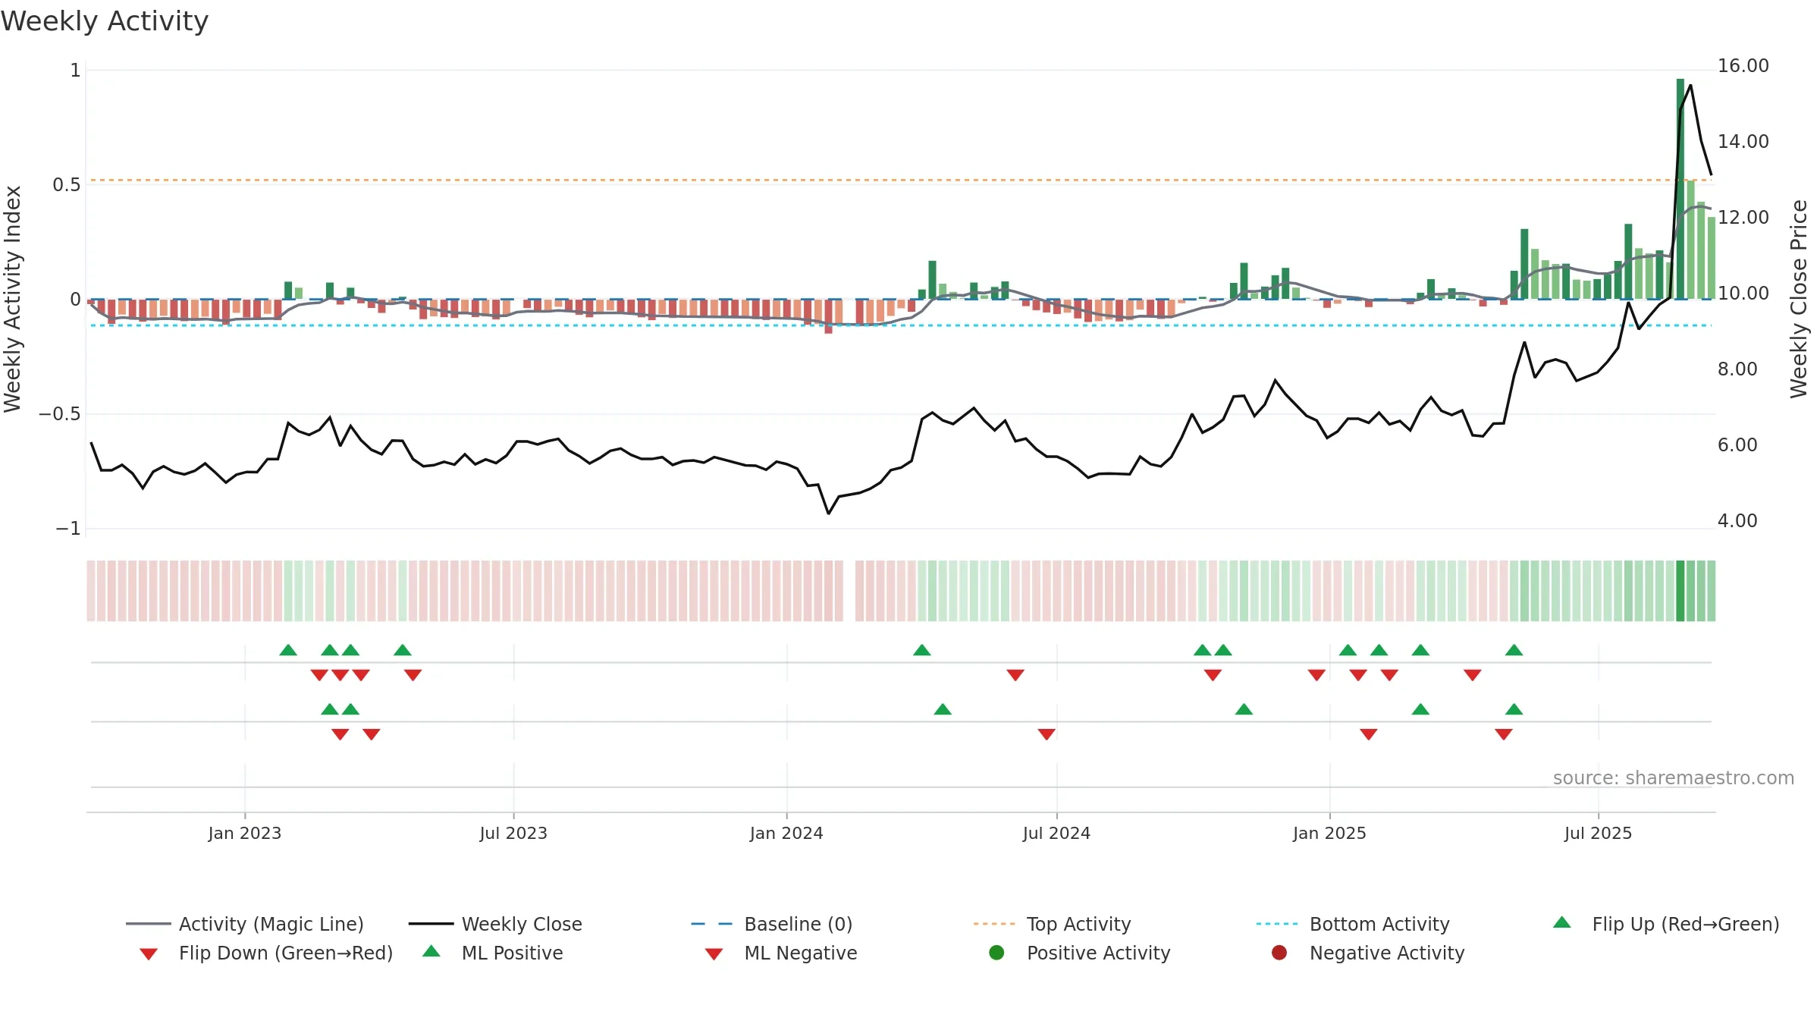The width and height of the screenshot is (1820, 1024).
Task: Click the 16.00 price axis tick
Action: pyautogui.click(x=1743, y=66)
